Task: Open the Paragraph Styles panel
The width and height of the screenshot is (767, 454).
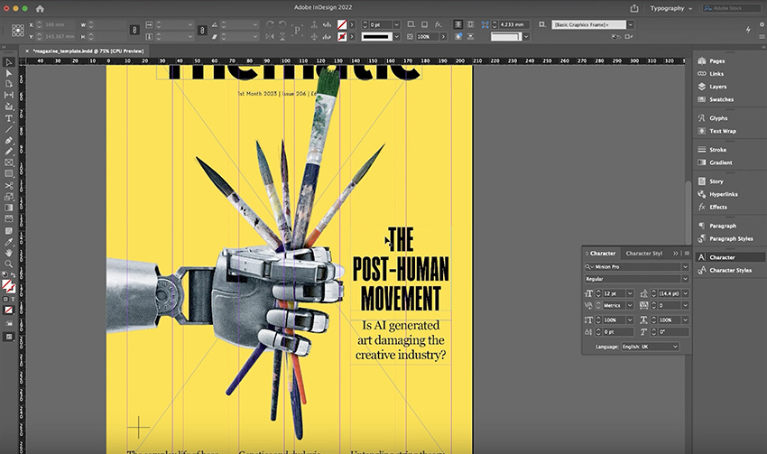Action: [x=731, y=238]
